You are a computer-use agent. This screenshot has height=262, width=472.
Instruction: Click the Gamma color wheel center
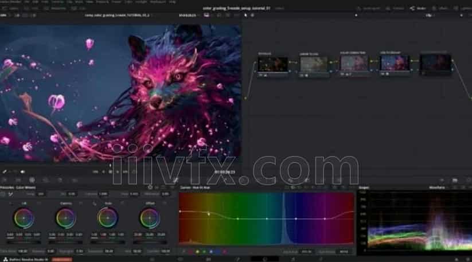coord(65,218)
